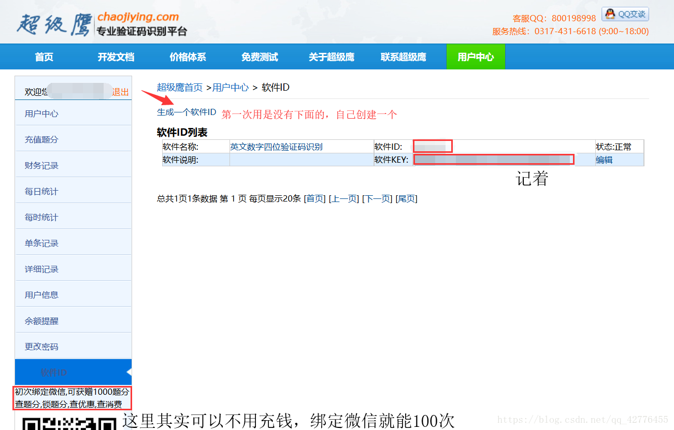Select the 用户中心 nav tab
The height and width of the screenshot is (430, 674).
tap(476, 57)
